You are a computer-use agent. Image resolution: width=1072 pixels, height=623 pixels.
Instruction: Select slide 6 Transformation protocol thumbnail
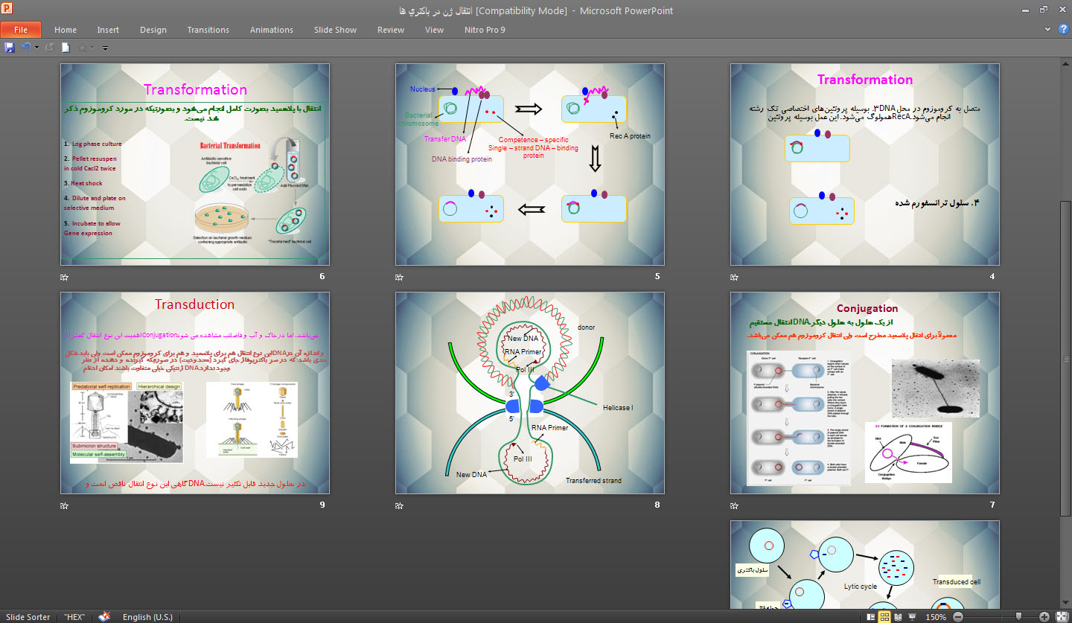(x=195, y=164)
